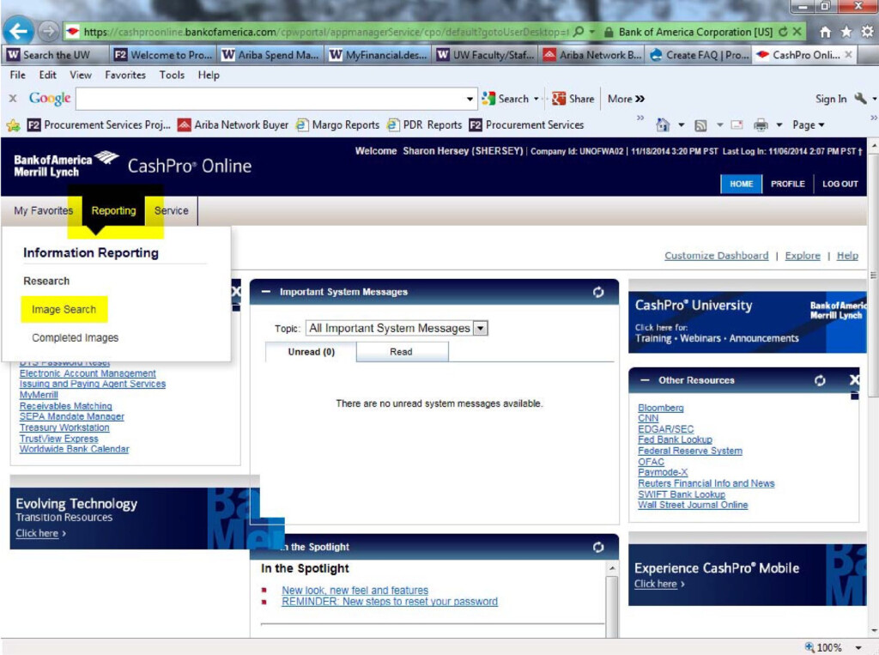Viewport: 879px width, 655px height.
Task: Click CashPro University banner
Action: coord(747,322)
